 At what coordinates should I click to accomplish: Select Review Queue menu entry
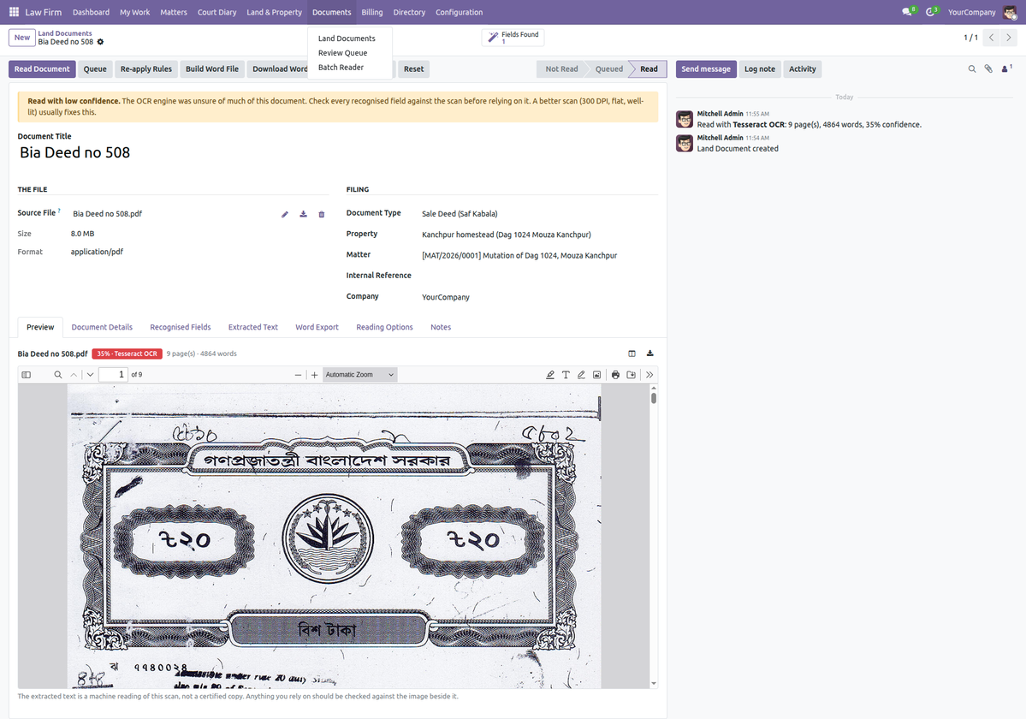pos(342,53)
